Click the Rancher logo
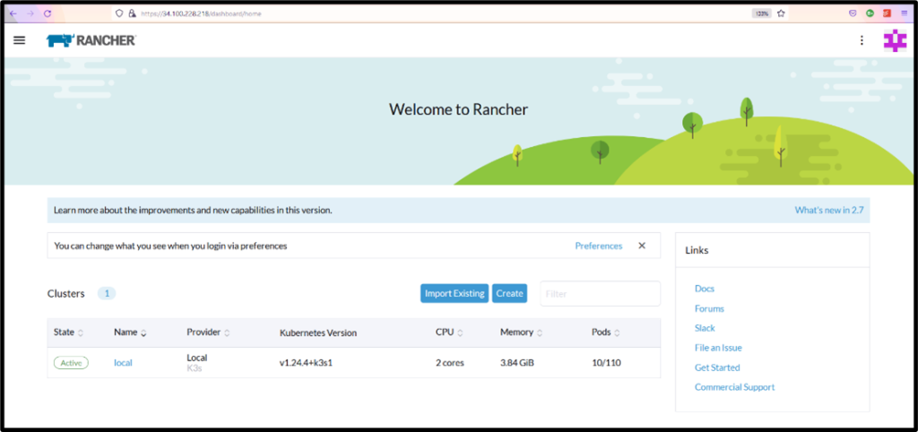This screenshot has height=432, width=918. point(91,40)
